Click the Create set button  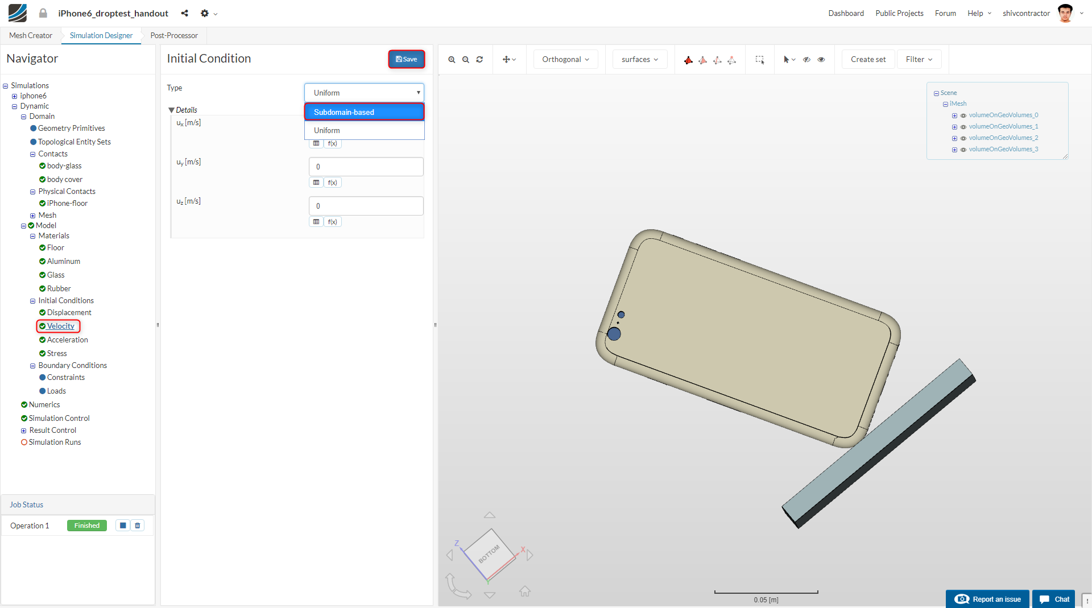868,60
